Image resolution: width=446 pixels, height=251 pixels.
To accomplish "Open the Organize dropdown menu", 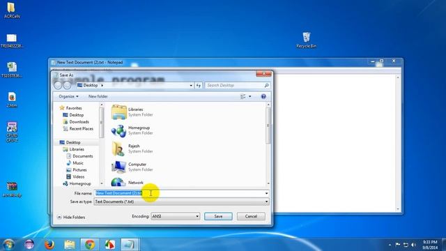I will click(x=68, y=96).
